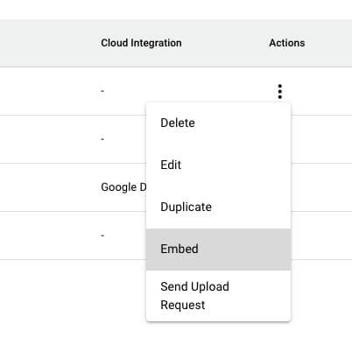Click the first row's dash under Cloud Integration
The image size is (352, 352).
[102, 91]
